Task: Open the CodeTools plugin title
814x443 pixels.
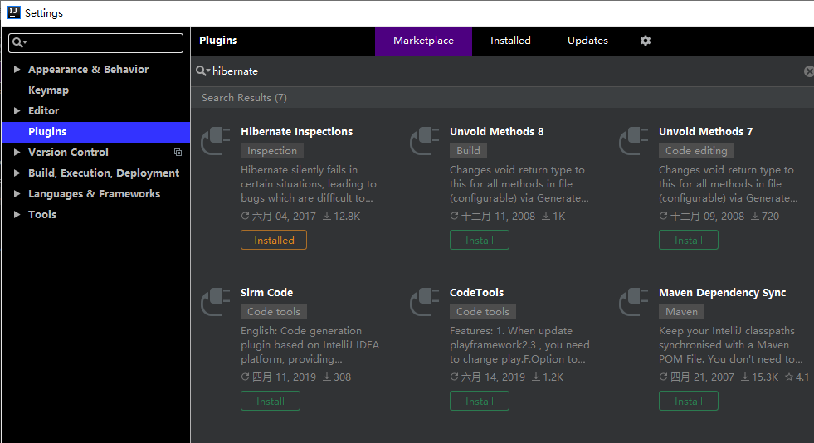Action: coord(476,293)
